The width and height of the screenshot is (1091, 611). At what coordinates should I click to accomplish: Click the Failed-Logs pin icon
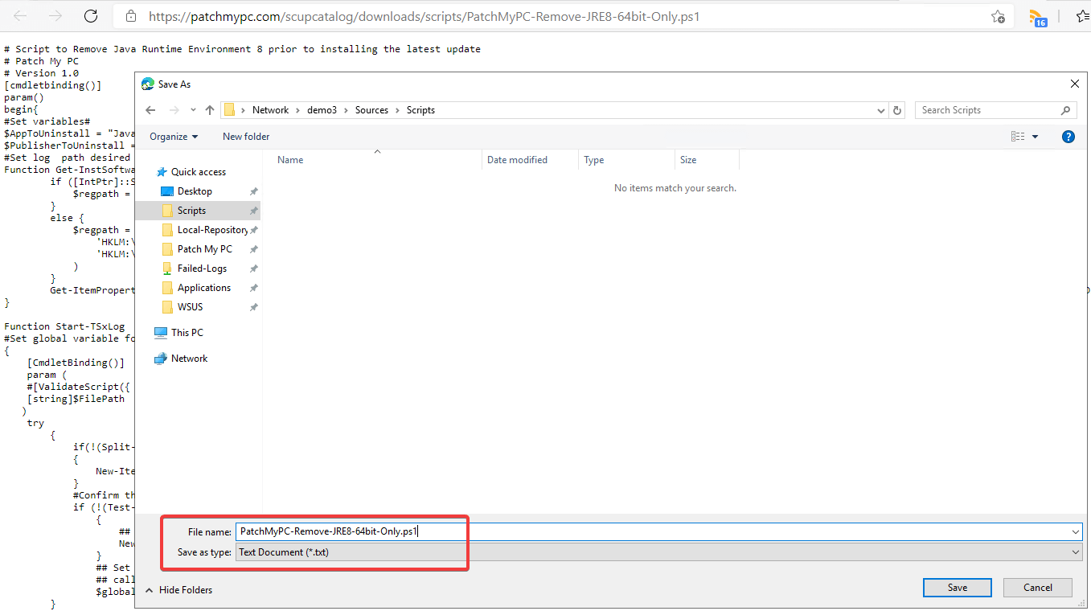[x=253, y=269]
